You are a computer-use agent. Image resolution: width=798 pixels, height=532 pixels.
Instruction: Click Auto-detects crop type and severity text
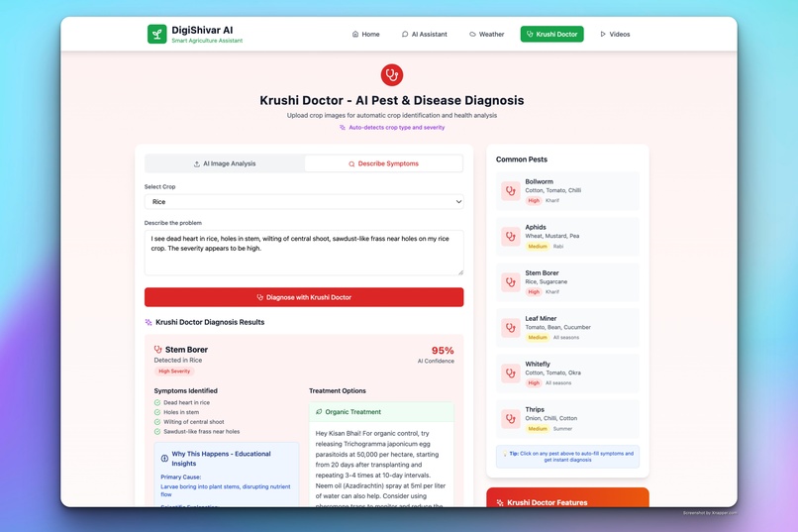(396, 128)
